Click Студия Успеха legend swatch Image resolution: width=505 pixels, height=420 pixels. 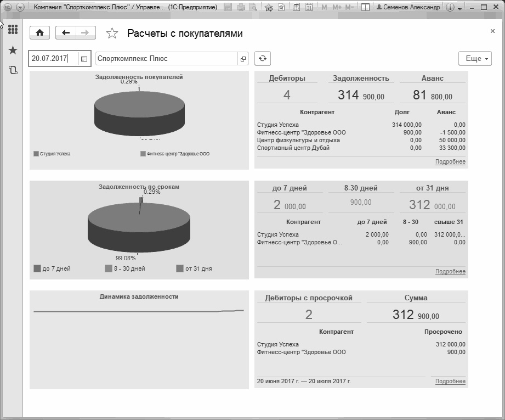click(36, 154)
